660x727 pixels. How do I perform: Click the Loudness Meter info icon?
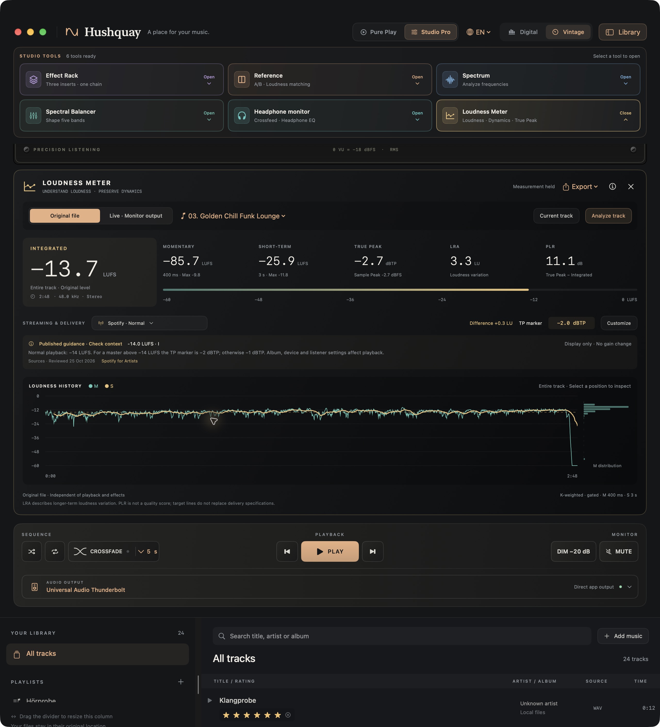coord(612,186)
